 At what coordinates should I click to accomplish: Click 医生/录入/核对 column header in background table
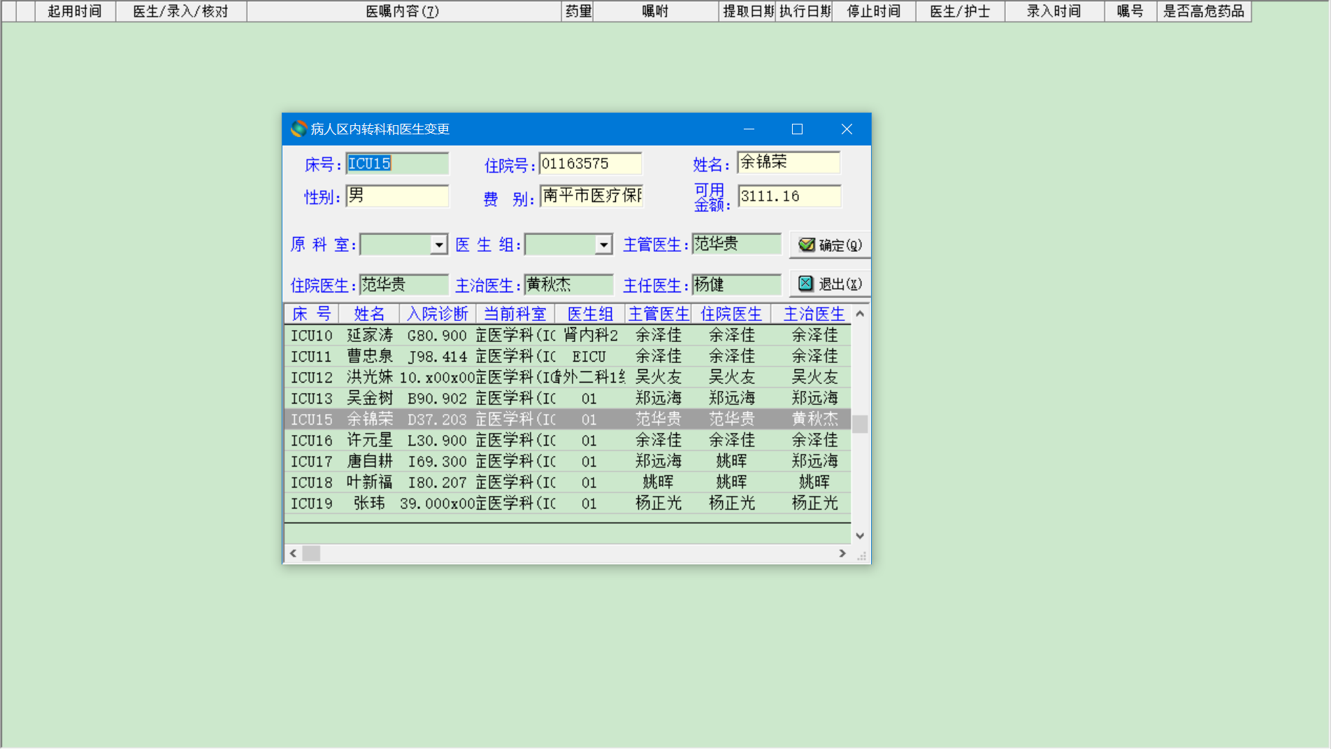[181, 11]
